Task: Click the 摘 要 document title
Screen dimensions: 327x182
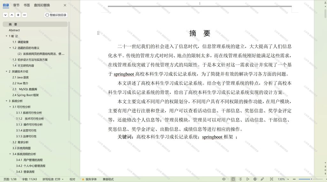Action: pos(200,33)
